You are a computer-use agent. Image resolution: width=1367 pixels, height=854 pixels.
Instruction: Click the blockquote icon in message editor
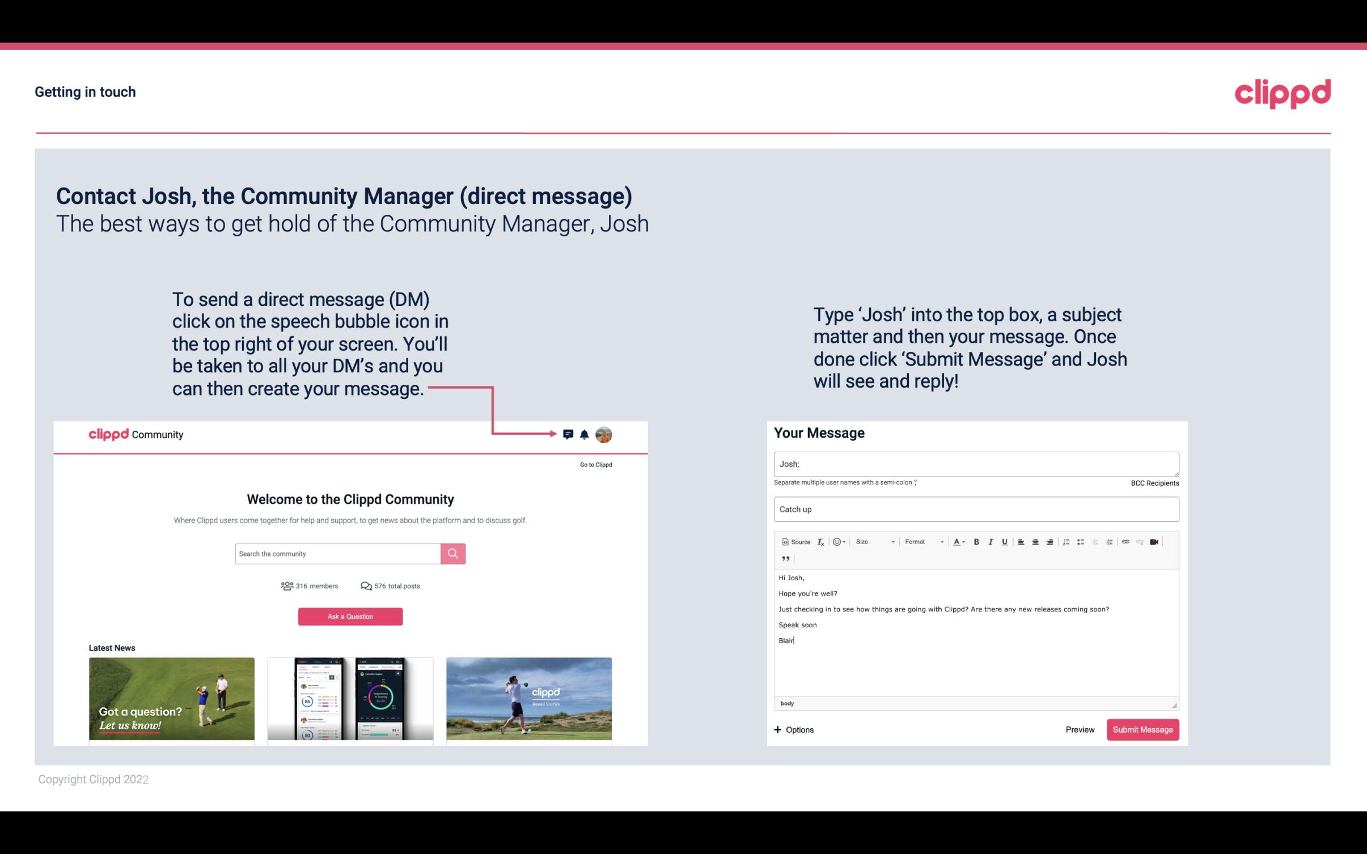pyautogui.click(x=784, y=558)
